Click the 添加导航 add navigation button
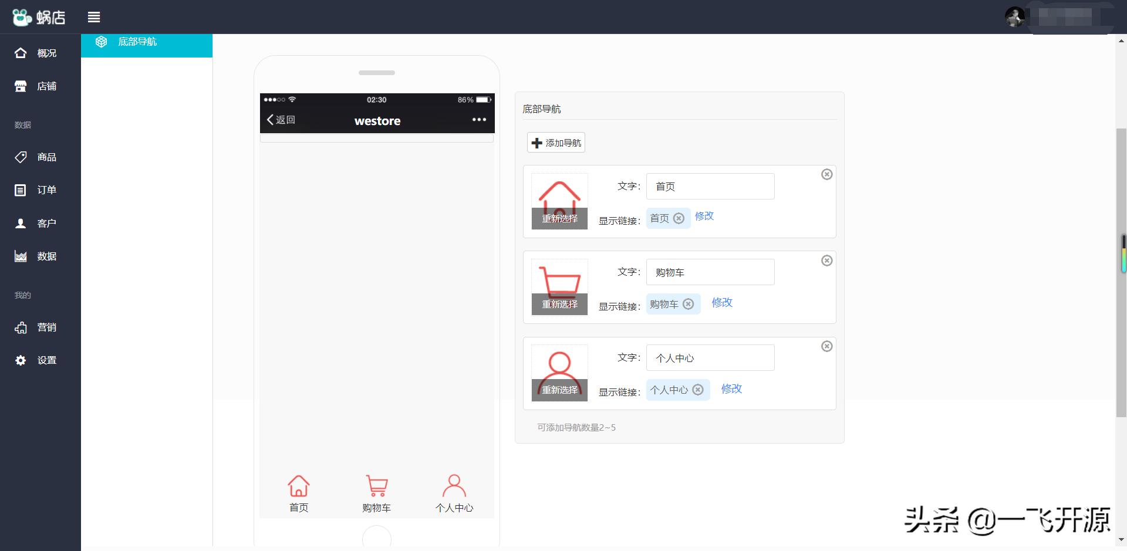The height and width of the screenshot is (551, 1127). (555, 143)
